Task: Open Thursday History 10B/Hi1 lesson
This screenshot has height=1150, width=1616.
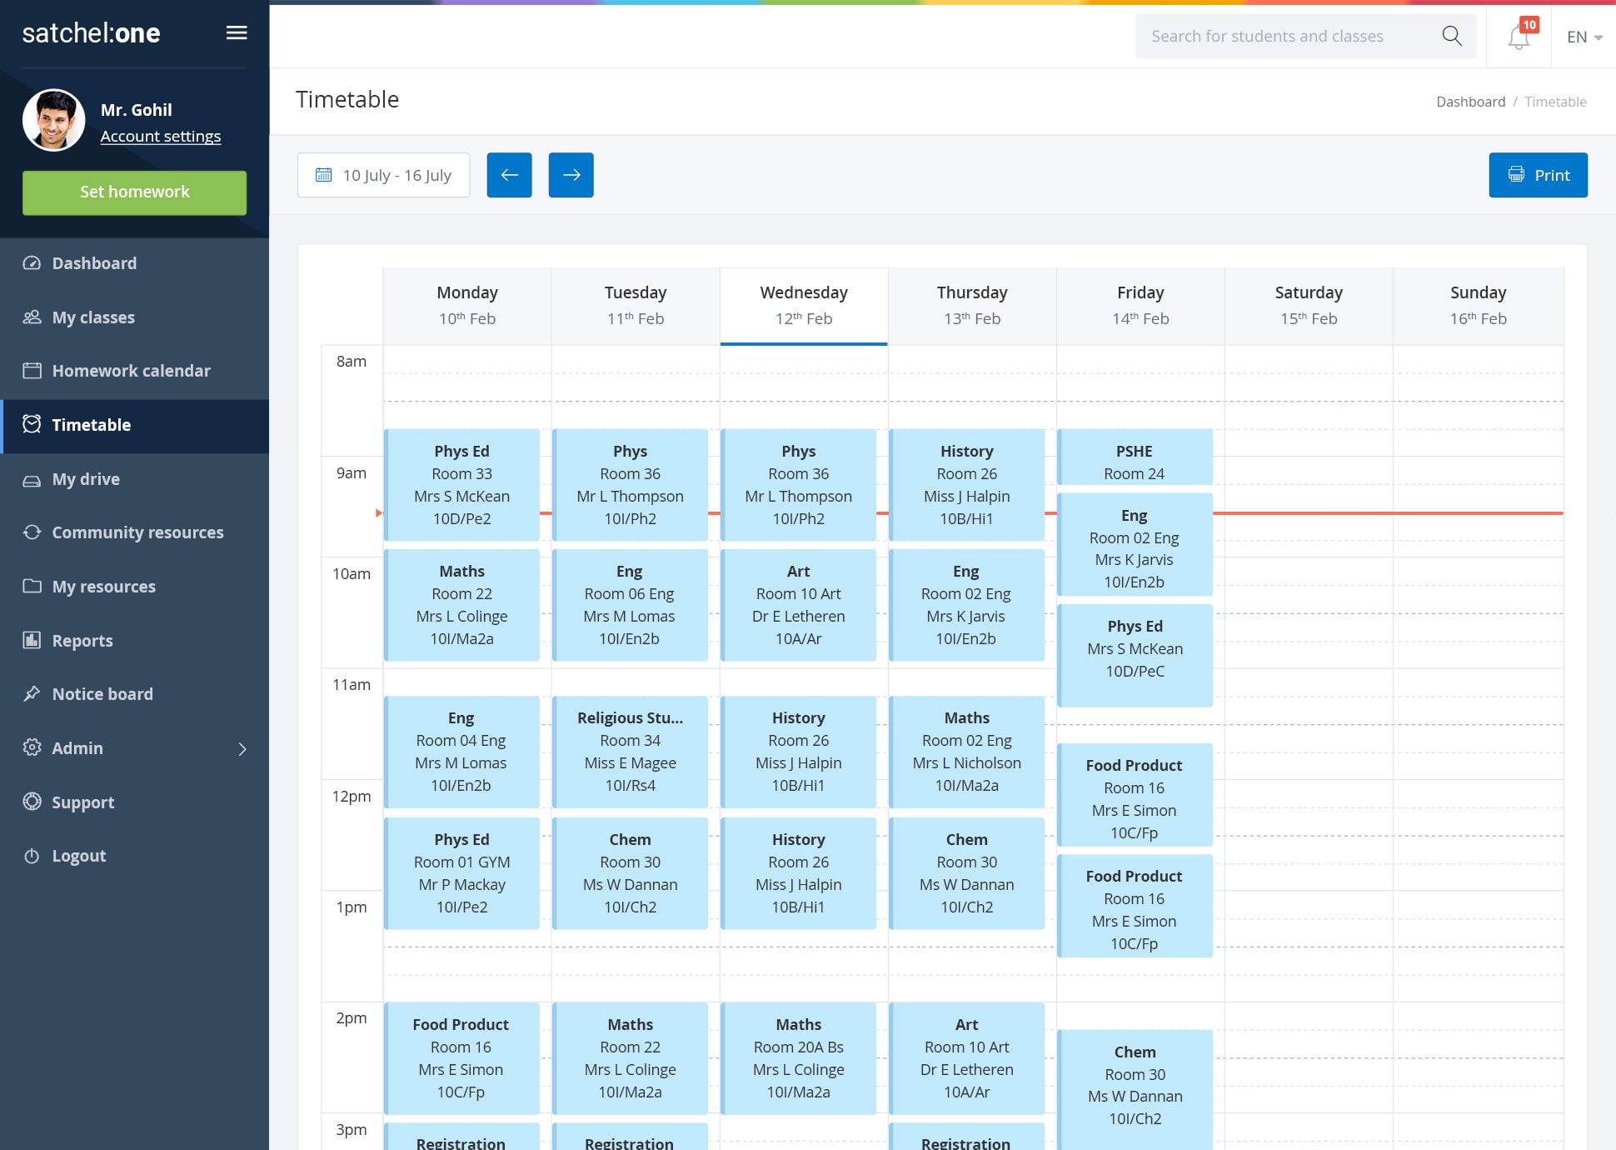Action: tap(966, 485)
